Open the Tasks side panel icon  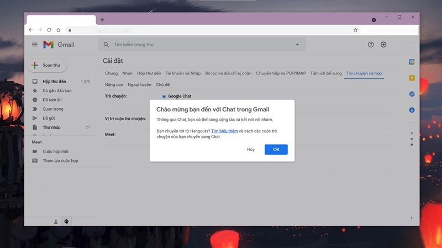(412, 94)
